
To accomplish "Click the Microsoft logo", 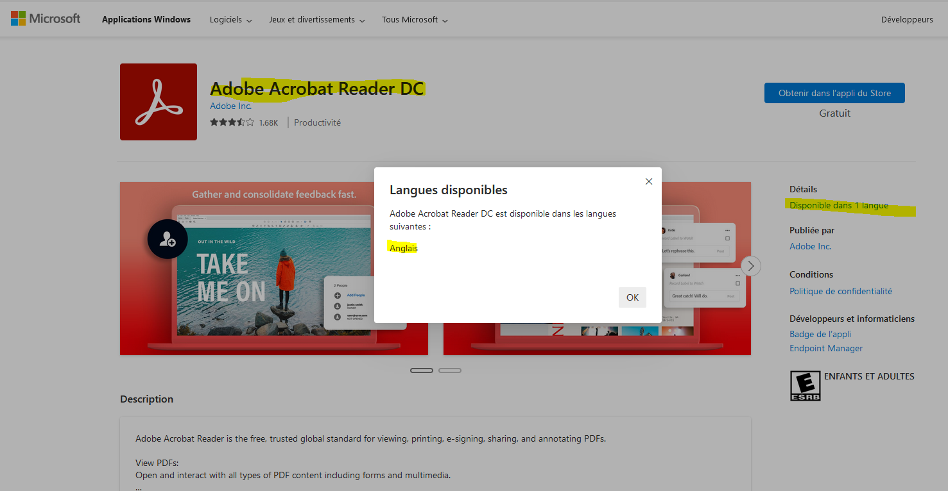I will [x=46, y=19].
